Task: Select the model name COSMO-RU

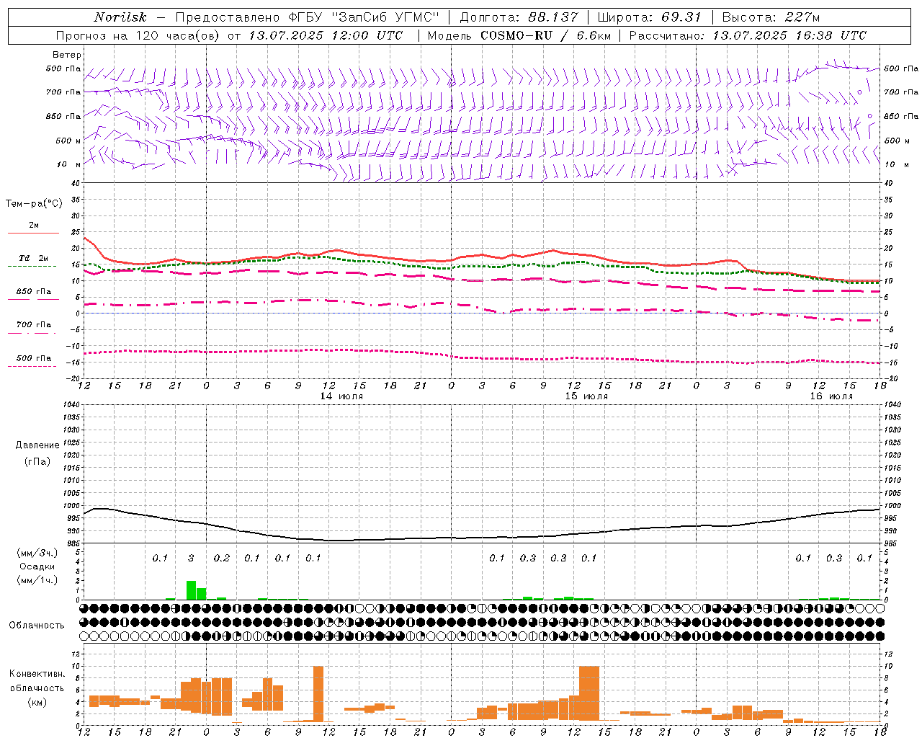Action: point(516,35)
